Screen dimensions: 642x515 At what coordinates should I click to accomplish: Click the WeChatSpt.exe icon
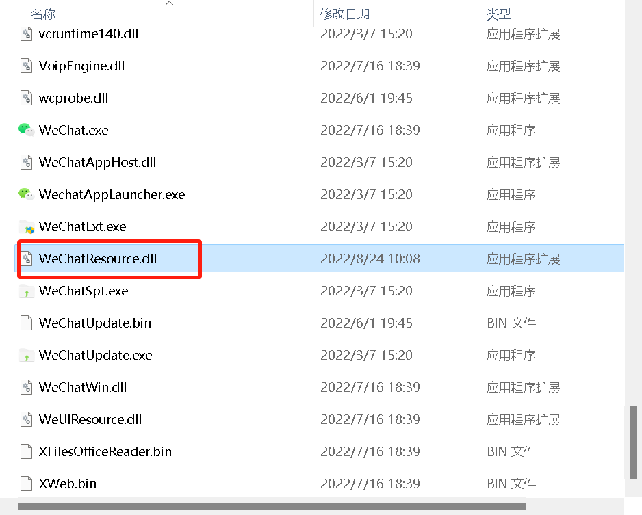tap(26, 291)
